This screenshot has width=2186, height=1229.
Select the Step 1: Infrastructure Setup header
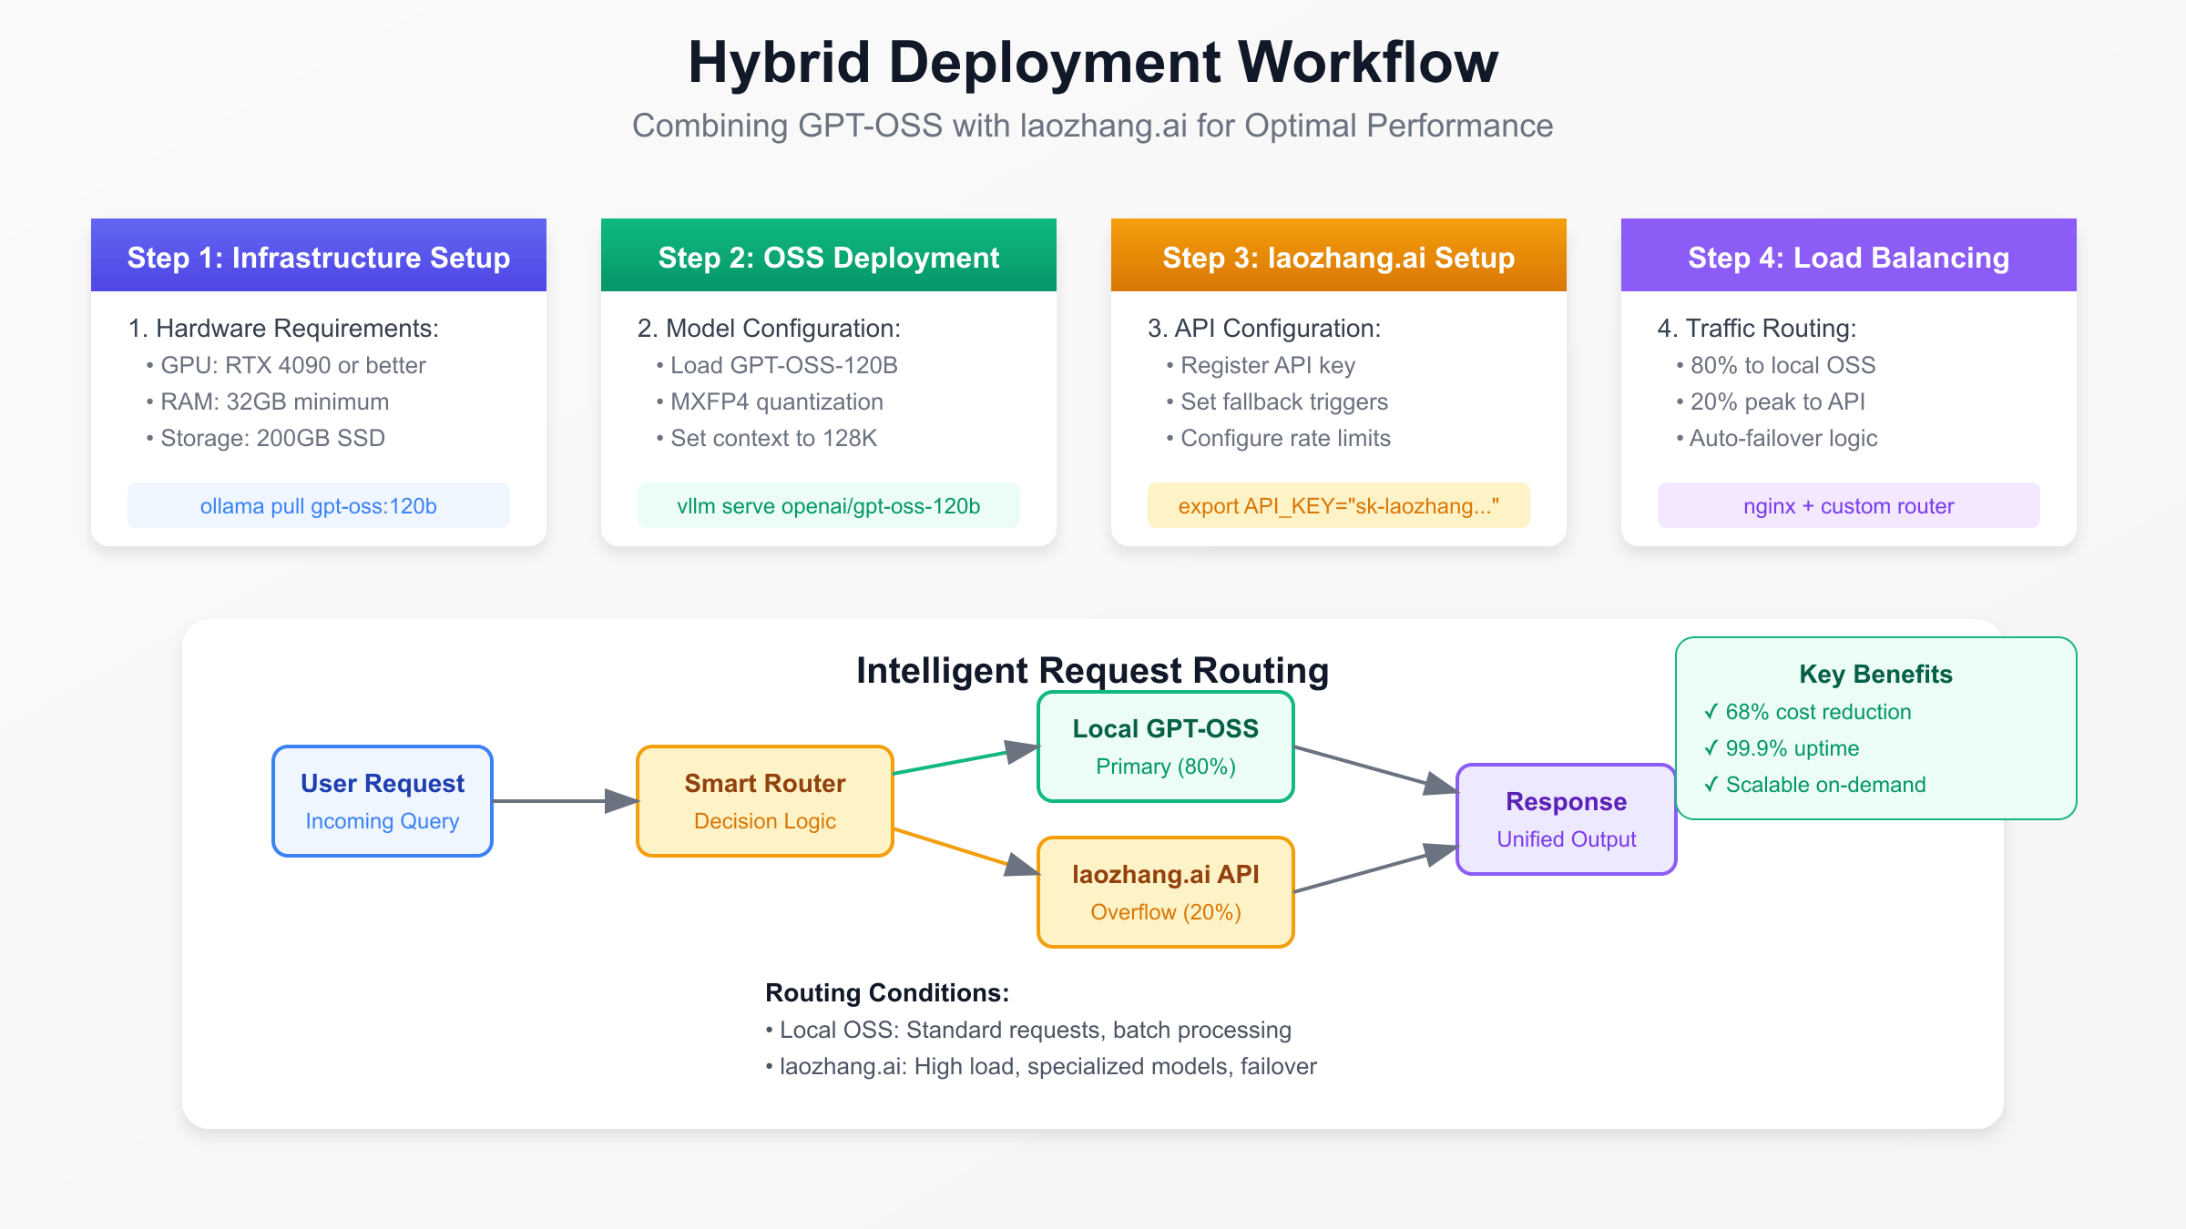click(319, 255)
